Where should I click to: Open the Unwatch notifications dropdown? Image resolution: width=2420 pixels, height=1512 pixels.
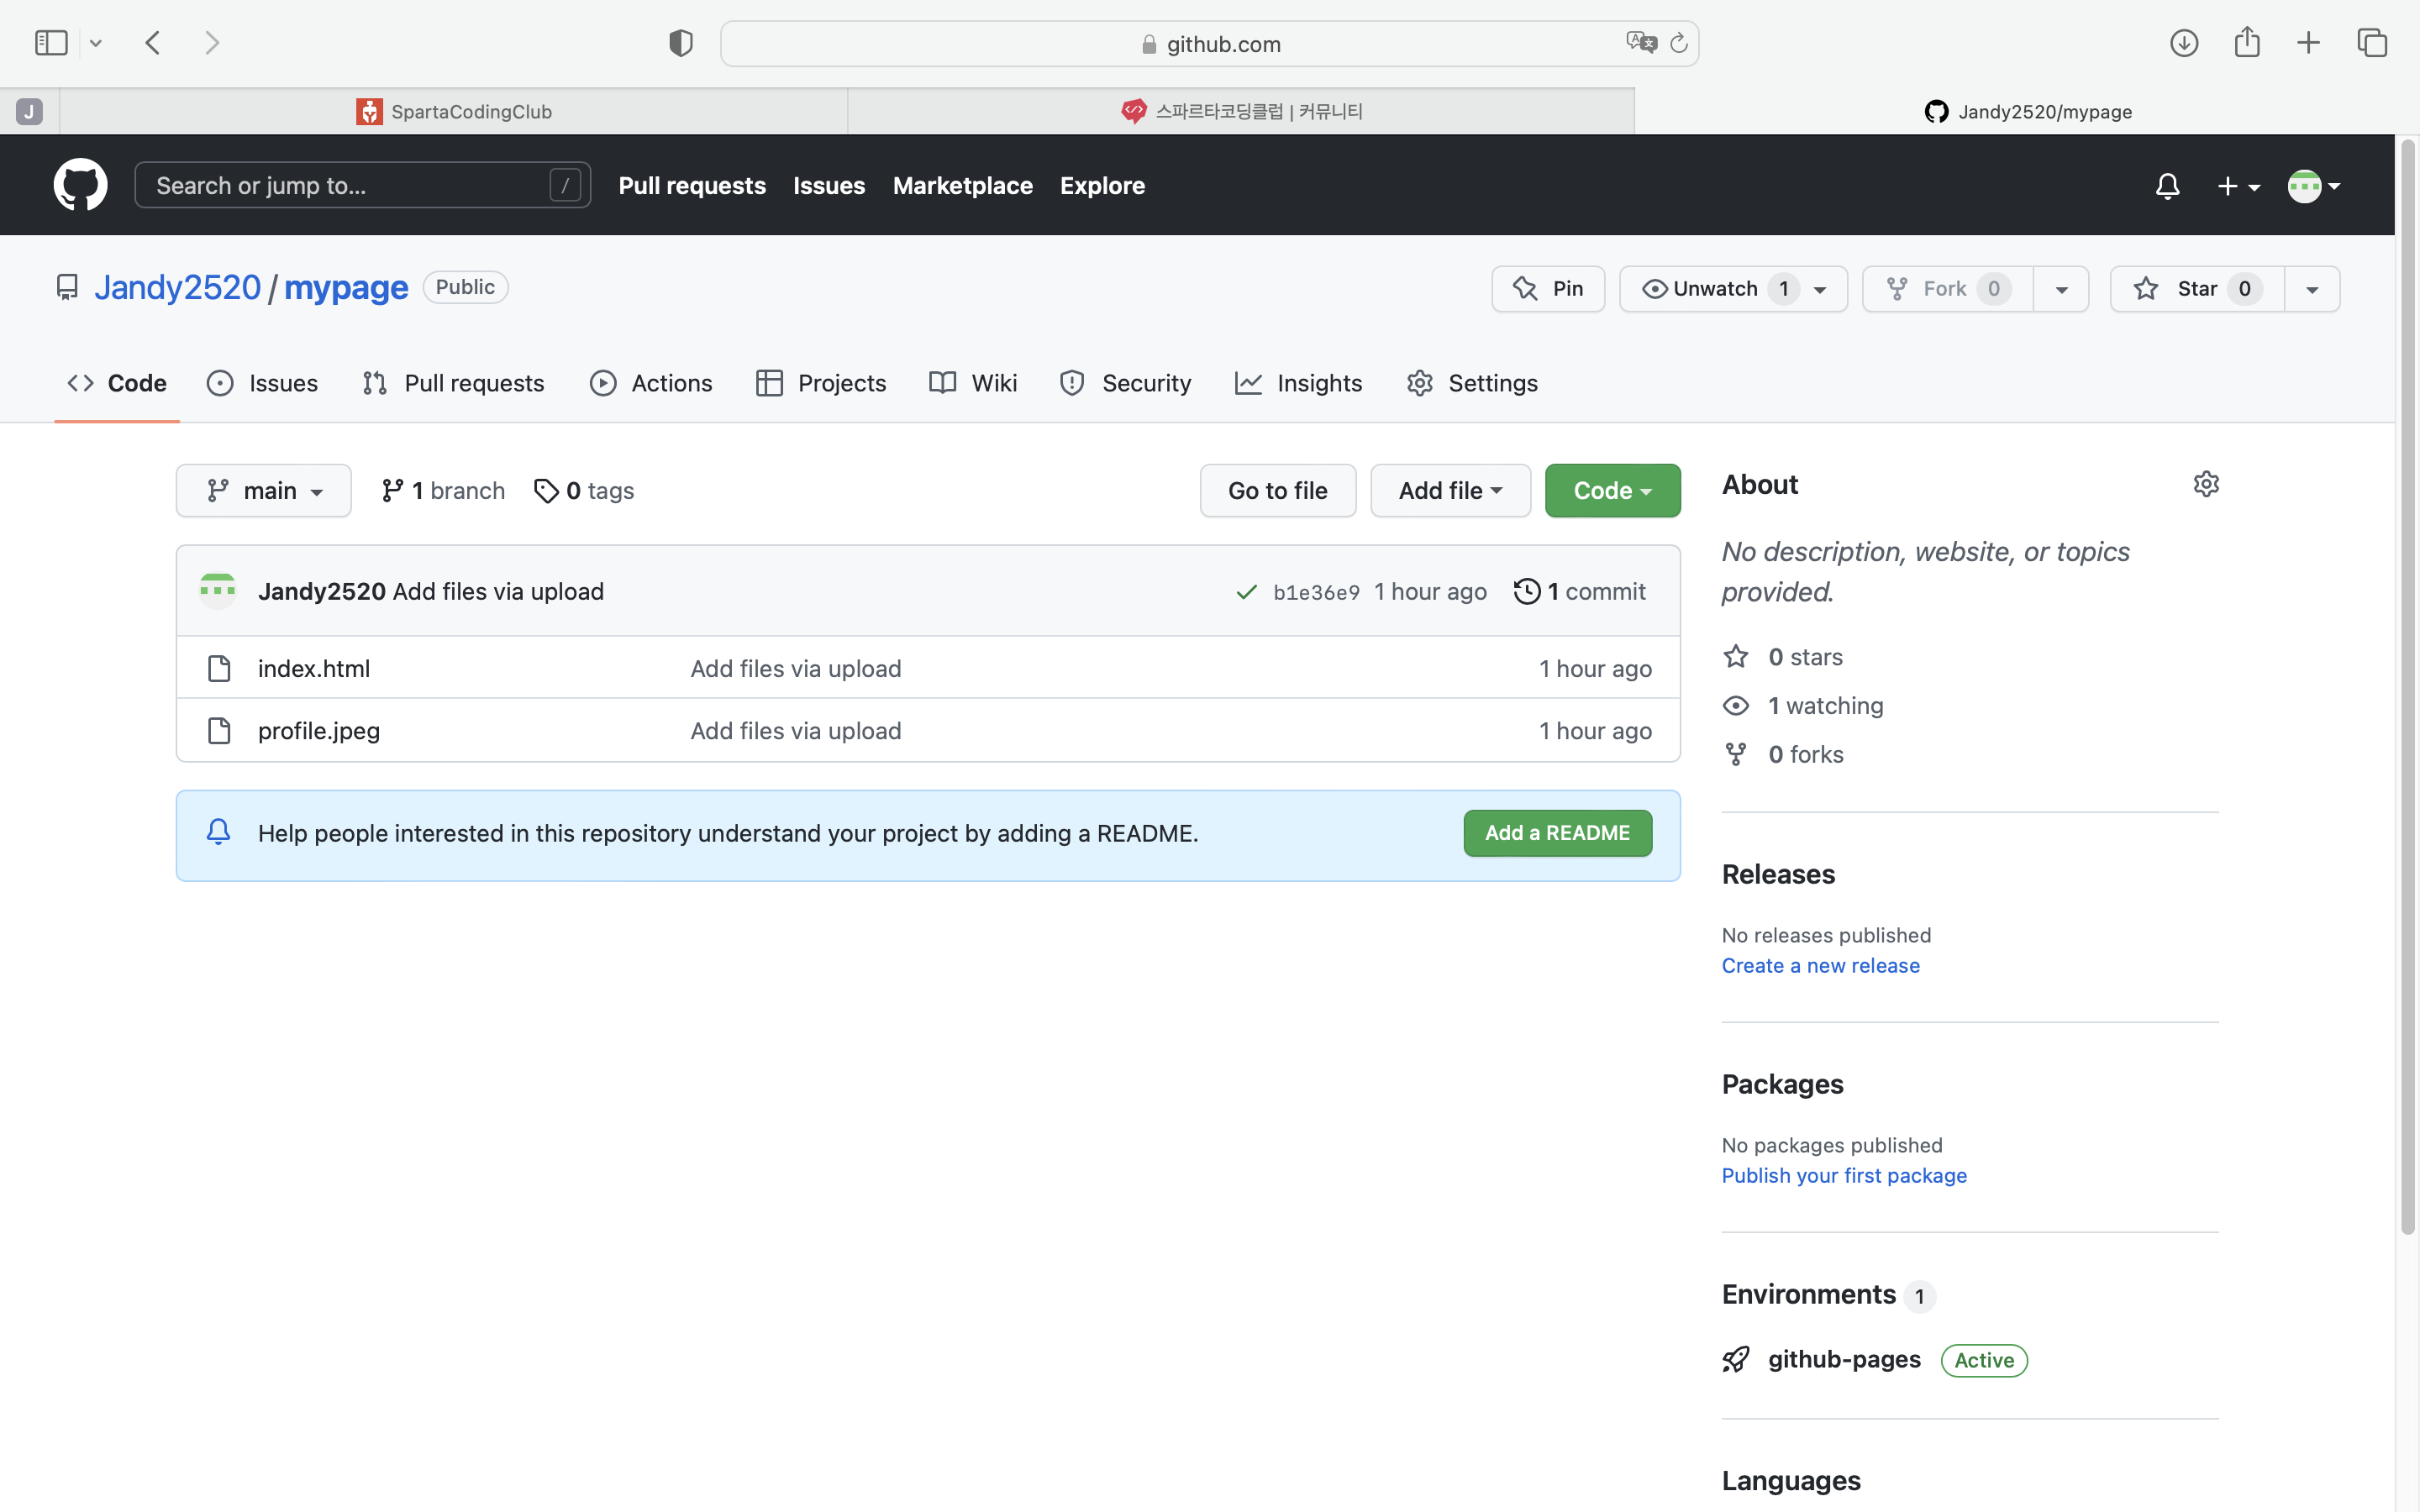click(1733, 289)
